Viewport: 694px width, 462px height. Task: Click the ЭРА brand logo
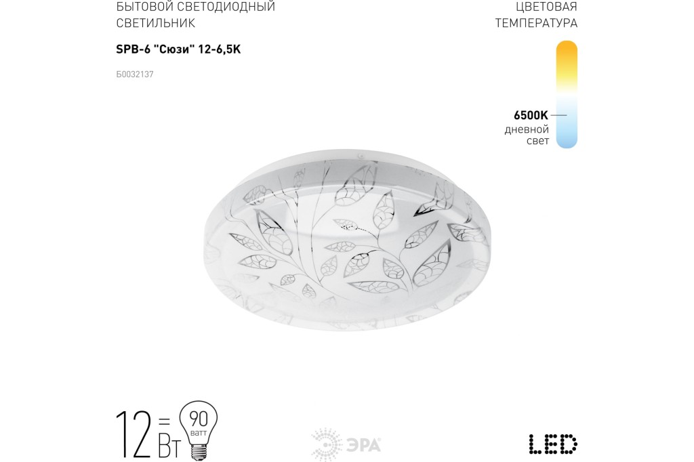click(346, 444)
